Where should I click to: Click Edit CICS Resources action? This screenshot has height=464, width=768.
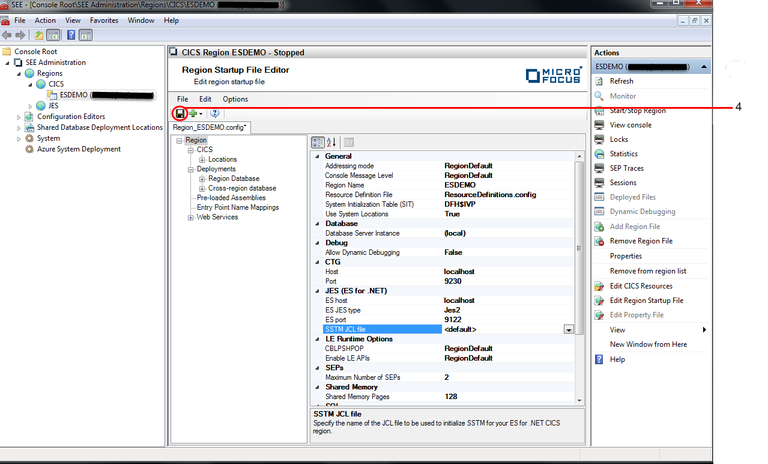click(641, 286)
